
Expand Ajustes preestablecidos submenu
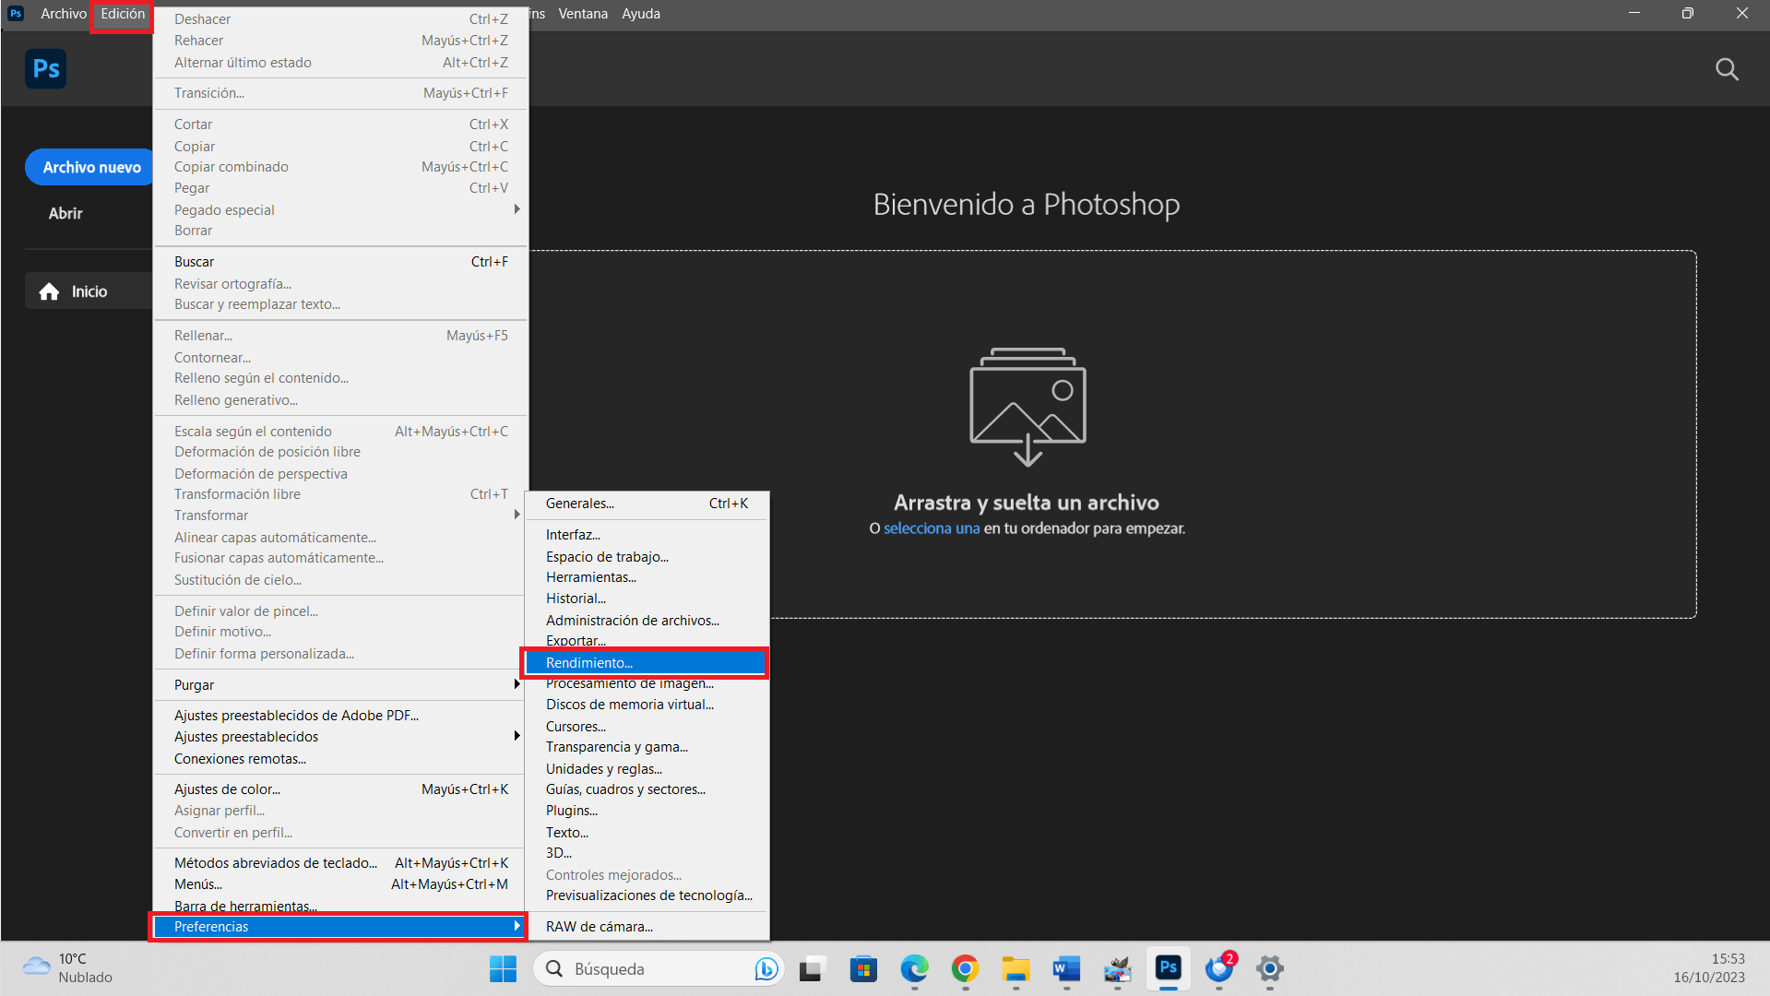point(340,737)
